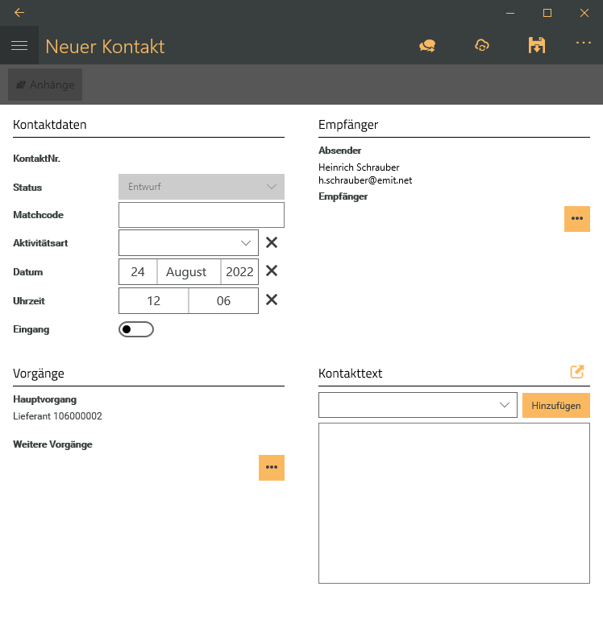Click the chat bubbles icon in header
The height and width of the screenshot is (628, 603).
[427, 46]
